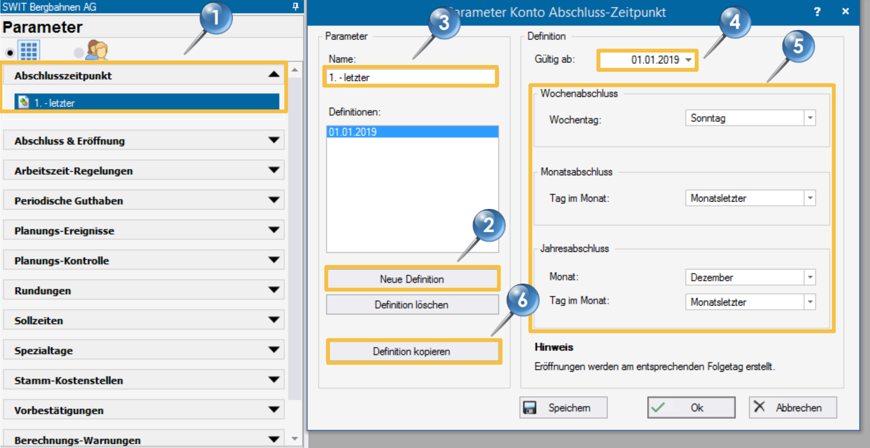Open the Wochentag dropdown showing Sonntag
Image resolution: width=870 pixels, height=448 pixels.
pyautogui.click(x=809, y=118)
